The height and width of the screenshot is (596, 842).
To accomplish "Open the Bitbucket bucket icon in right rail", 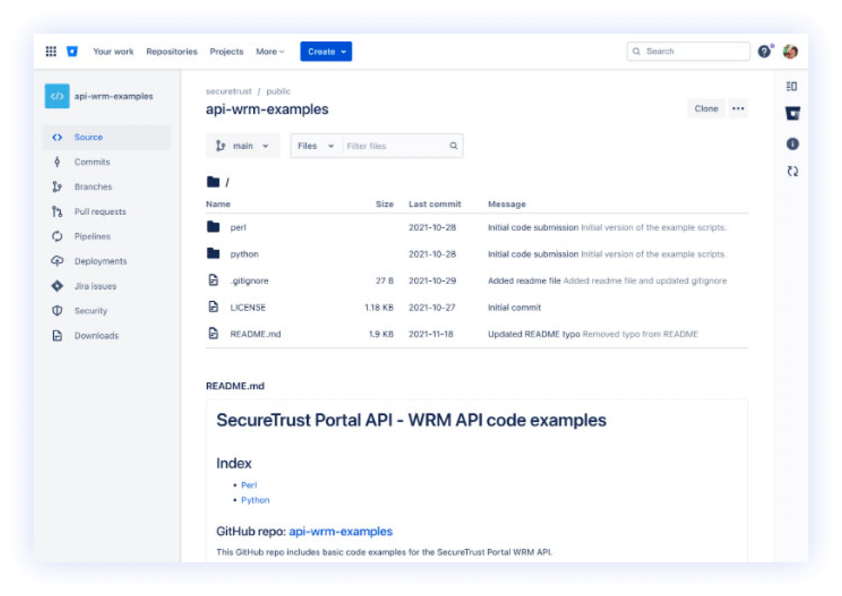I will coord(792,113).
